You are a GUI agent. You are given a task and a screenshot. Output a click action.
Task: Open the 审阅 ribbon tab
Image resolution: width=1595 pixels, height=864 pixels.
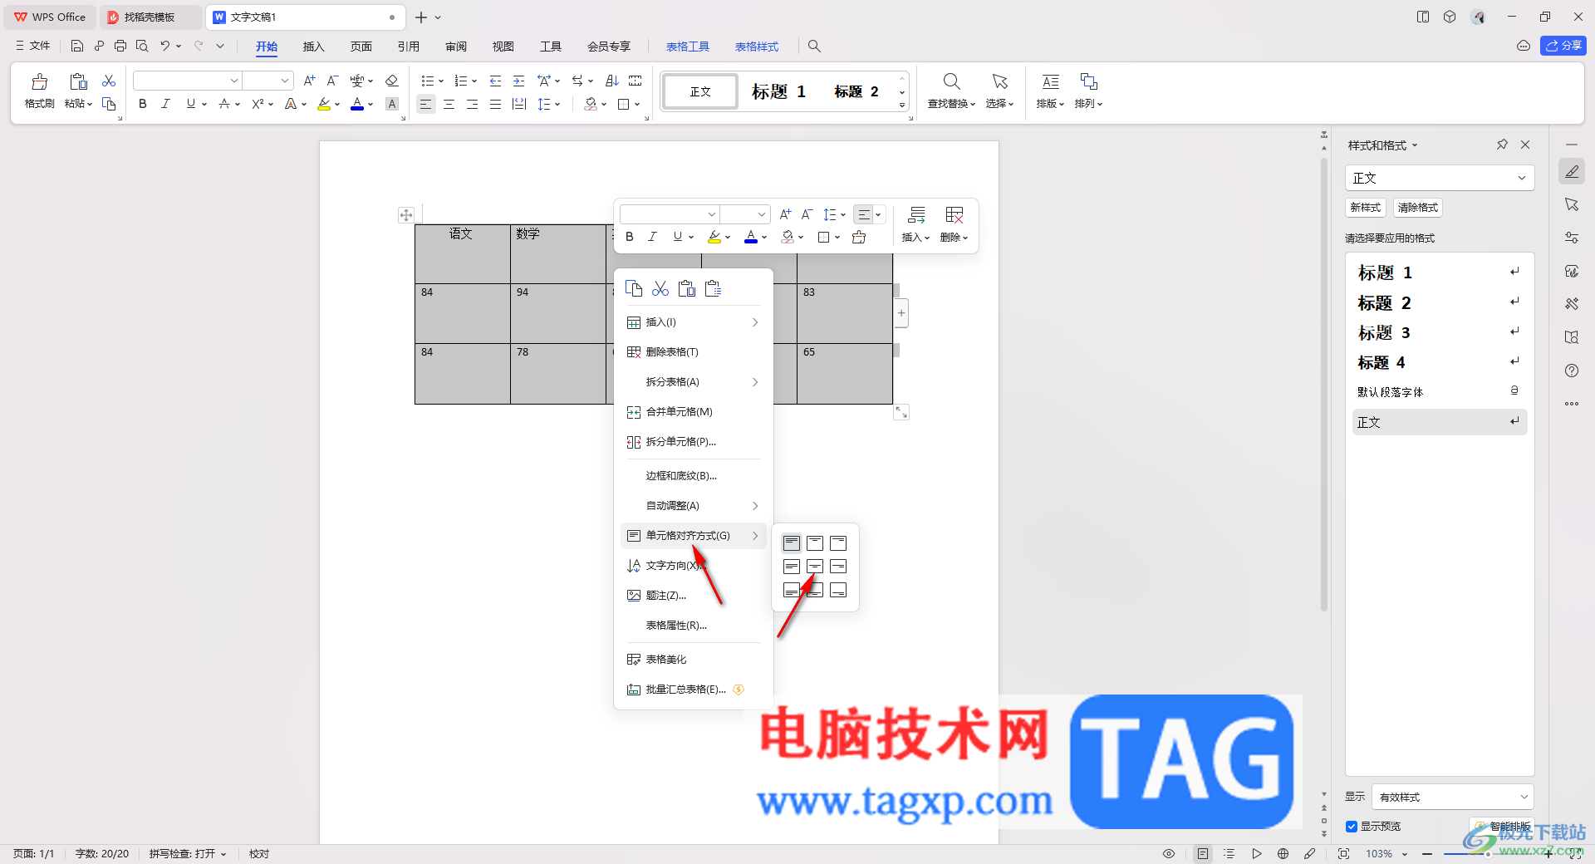pyautogui.click(x=456, y=47)
